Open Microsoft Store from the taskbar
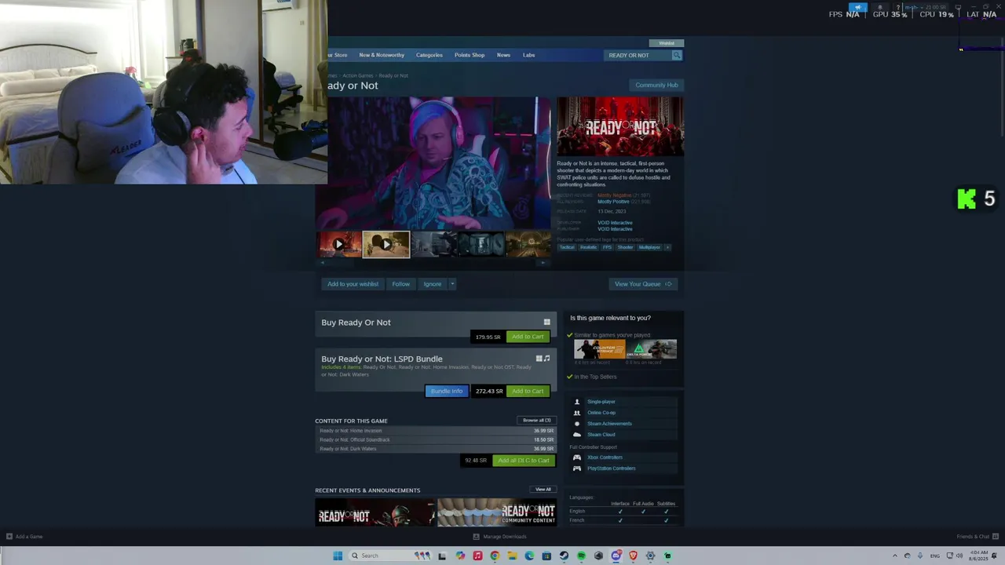The width and height of the screenshot is (1005, 565). (546, 556)
